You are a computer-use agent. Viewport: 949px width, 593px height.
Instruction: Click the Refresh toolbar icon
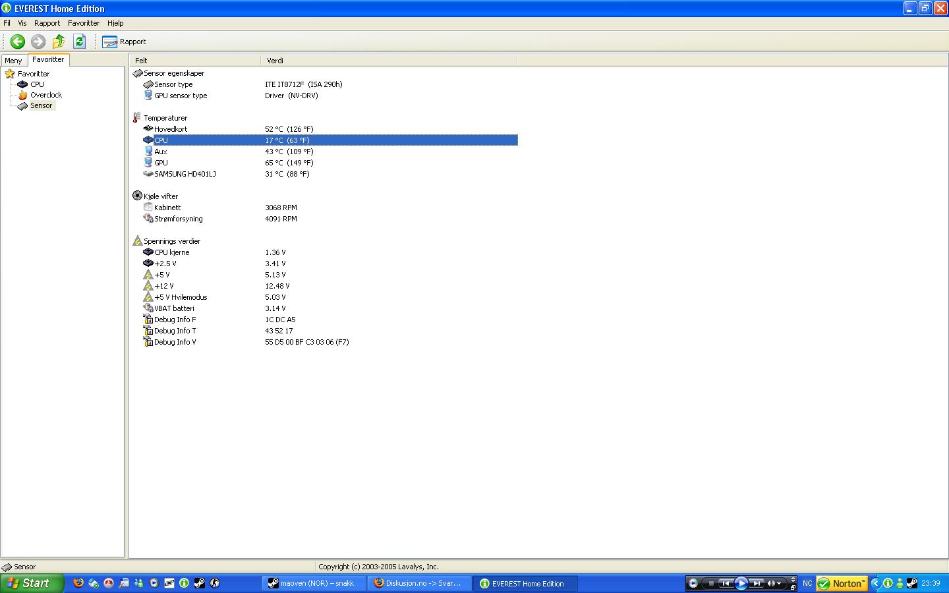pos(80,42)
